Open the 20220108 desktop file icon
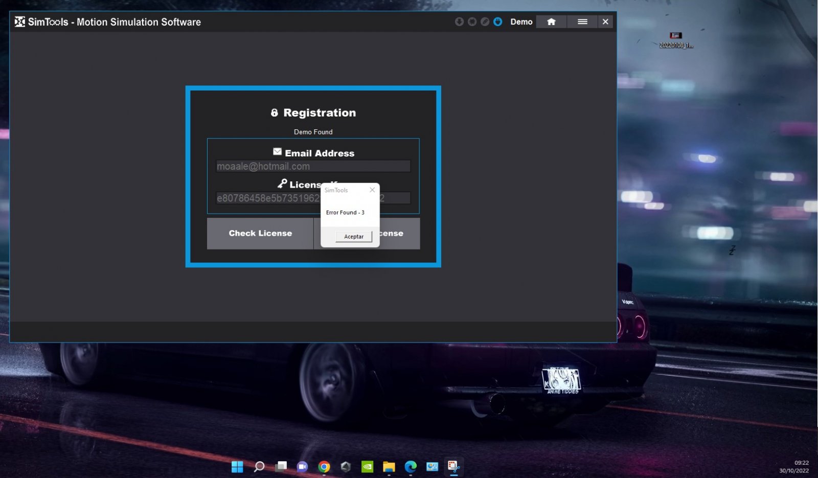Image resolution: width=818 pixels, height=478 pixels. click(x=676, y=40)
